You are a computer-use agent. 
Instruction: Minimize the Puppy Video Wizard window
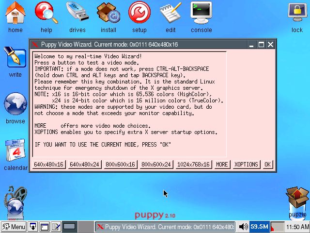251,44
